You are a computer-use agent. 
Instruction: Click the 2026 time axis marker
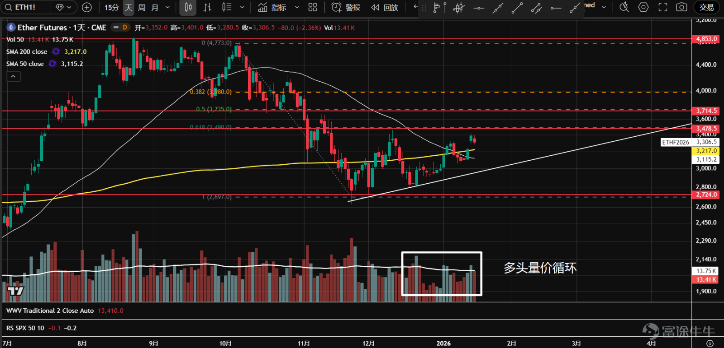[x=443, y=343]
